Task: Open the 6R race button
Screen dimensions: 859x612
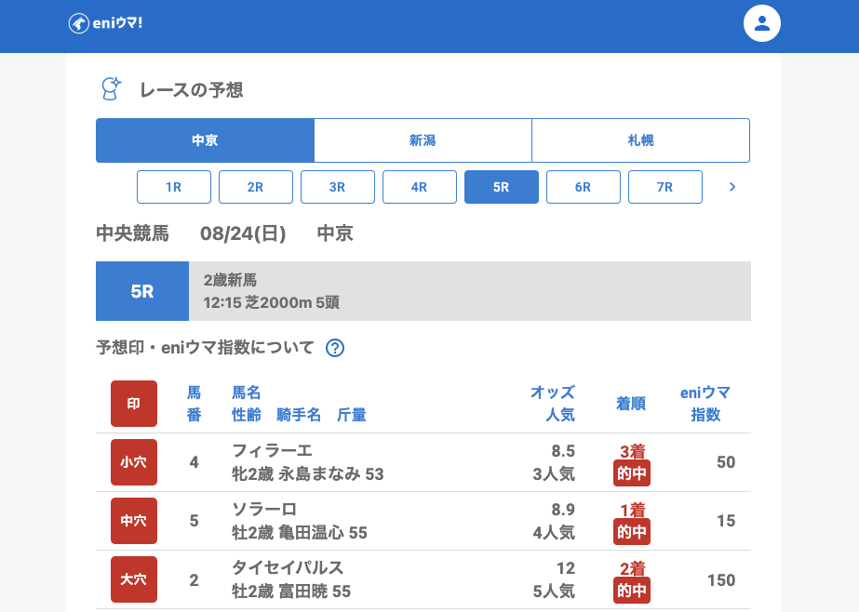Action: pyautogui.click(x=584, y=187)
